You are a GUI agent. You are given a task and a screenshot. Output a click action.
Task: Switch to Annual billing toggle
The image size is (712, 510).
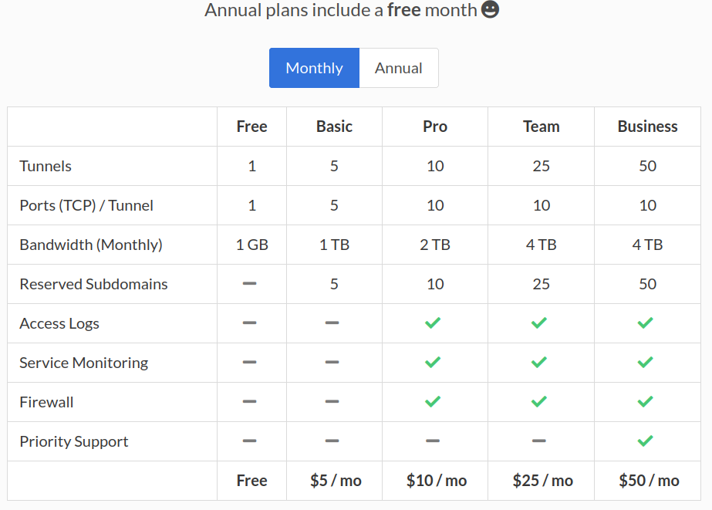(x=398, y=68)
